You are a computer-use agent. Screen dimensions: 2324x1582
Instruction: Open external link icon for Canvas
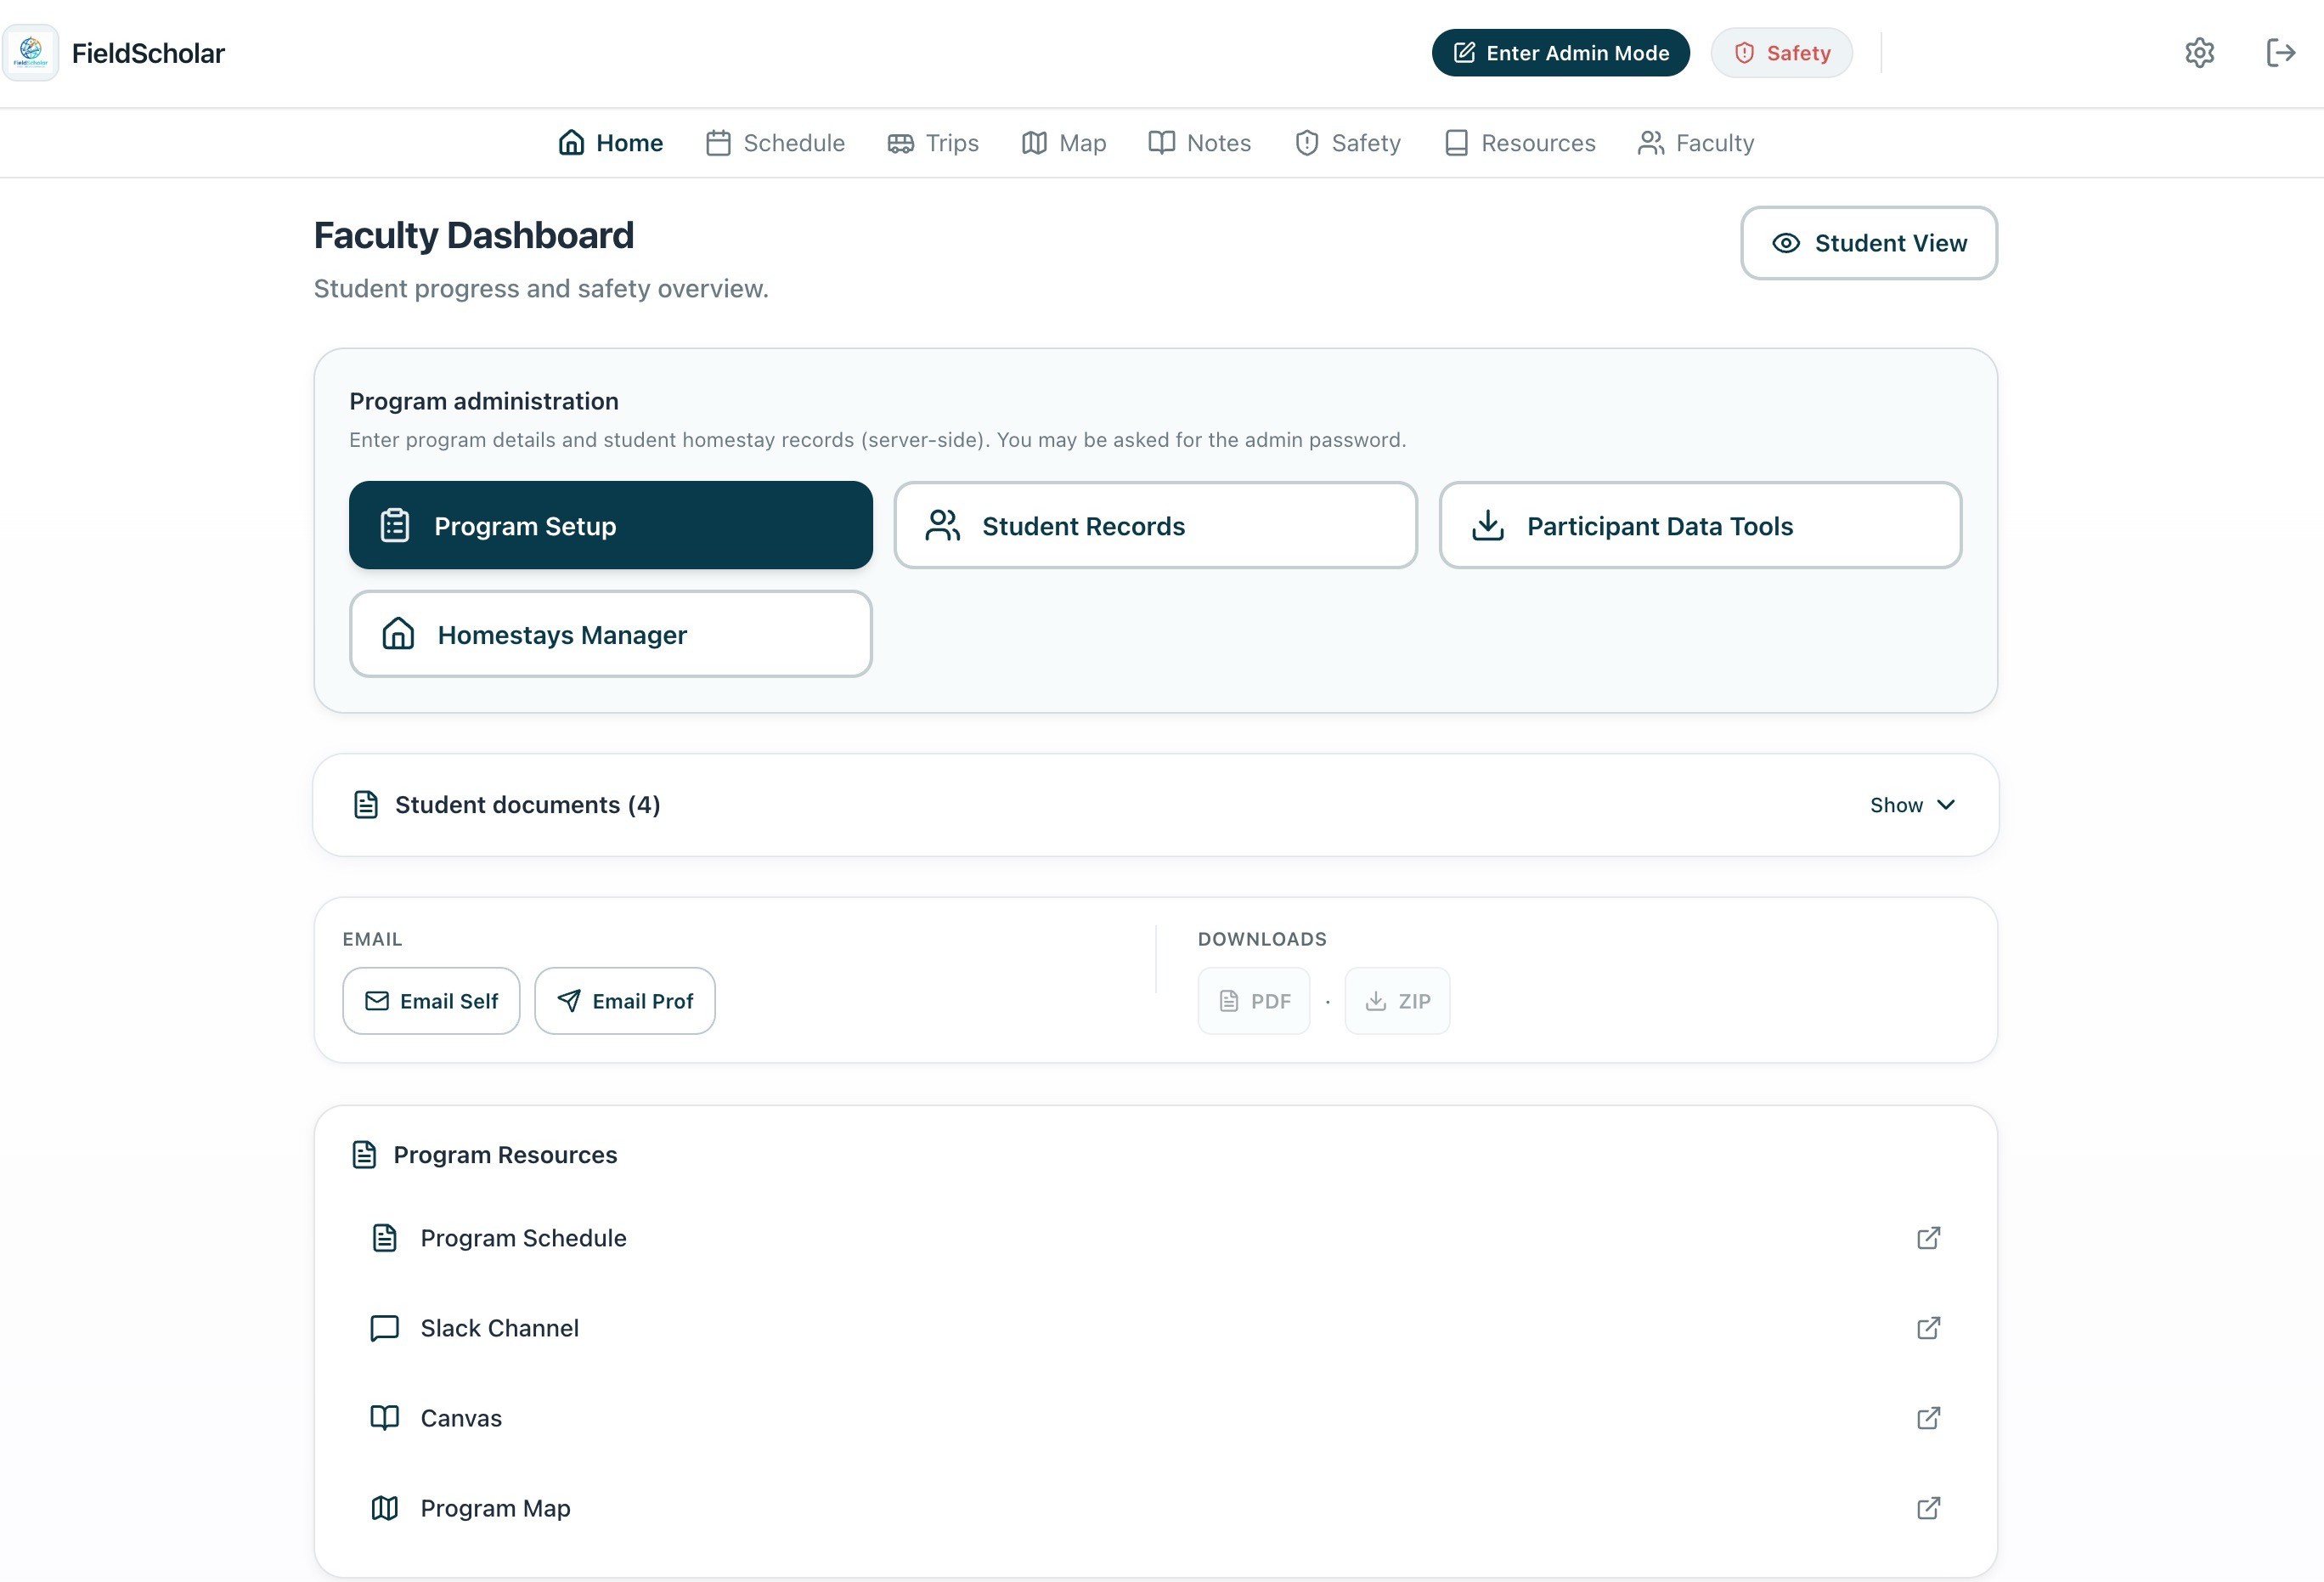pos(1928,1418)
